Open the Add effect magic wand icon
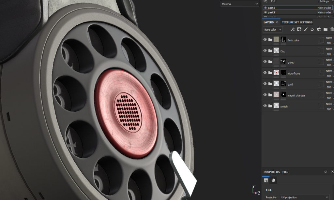This screenshot has width=334, height=200. pos(293,29)
